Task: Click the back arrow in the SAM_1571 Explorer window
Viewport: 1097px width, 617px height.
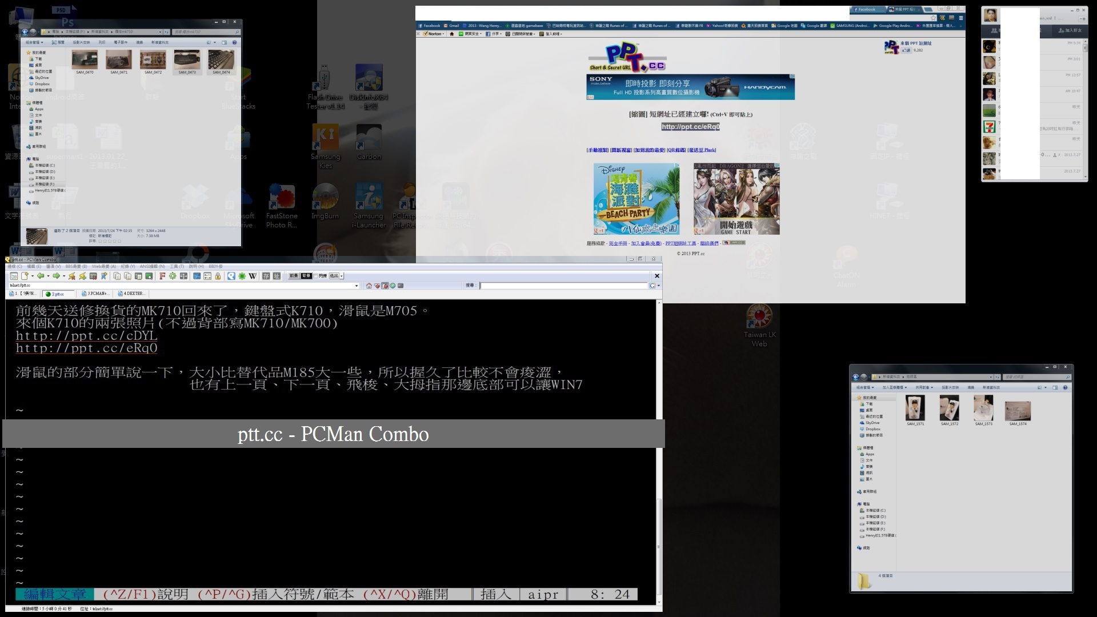Action: tap(855, 377)
